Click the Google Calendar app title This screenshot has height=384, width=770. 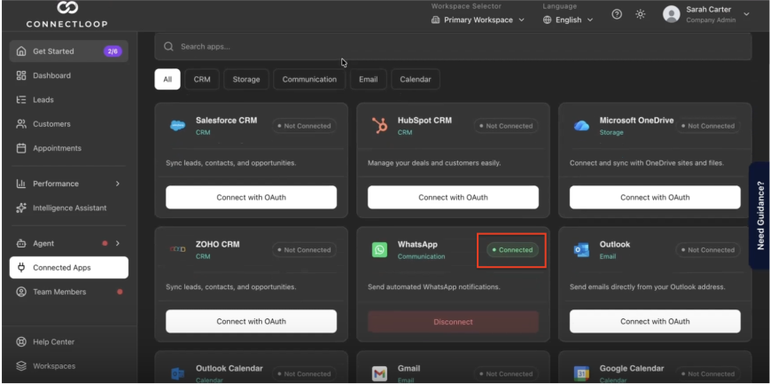pos(632,368)
